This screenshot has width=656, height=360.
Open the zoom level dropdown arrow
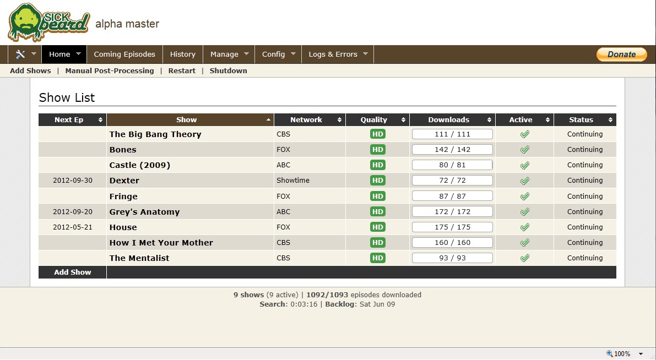click(641, 354)
